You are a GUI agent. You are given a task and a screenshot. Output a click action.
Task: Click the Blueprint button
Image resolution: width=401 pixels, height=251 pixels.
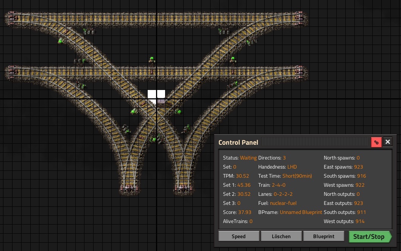click(x=323, y=236)
